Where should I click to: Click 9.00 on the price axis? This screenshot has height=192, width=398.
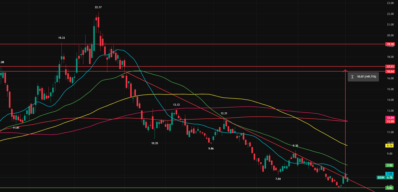390,154
